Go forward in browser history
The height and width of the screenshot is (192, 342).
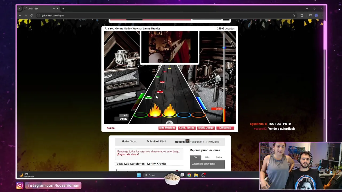(26, 15)
